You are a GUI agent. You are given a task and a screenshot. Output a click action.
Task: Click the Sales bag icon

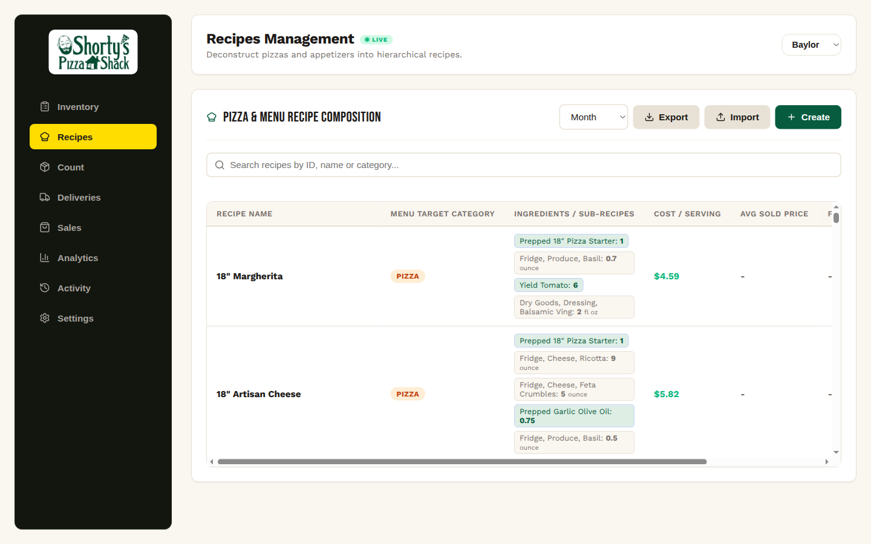(x=45, y=227)
